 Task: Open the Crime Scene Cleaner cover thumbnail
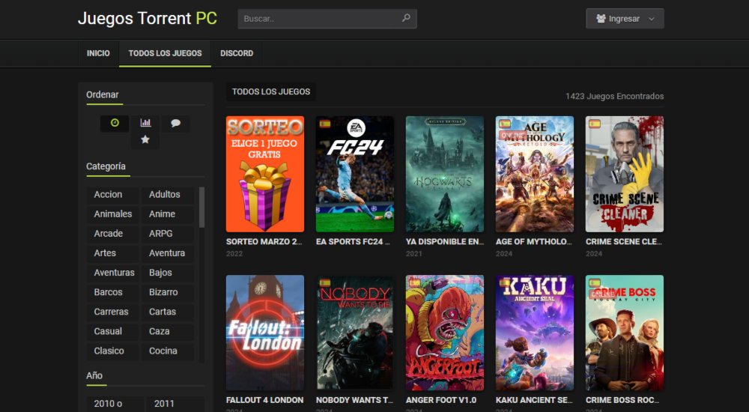[625, 174]
